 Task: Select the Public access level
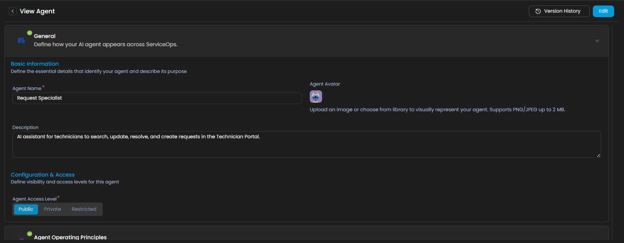[x=26, y=209]
